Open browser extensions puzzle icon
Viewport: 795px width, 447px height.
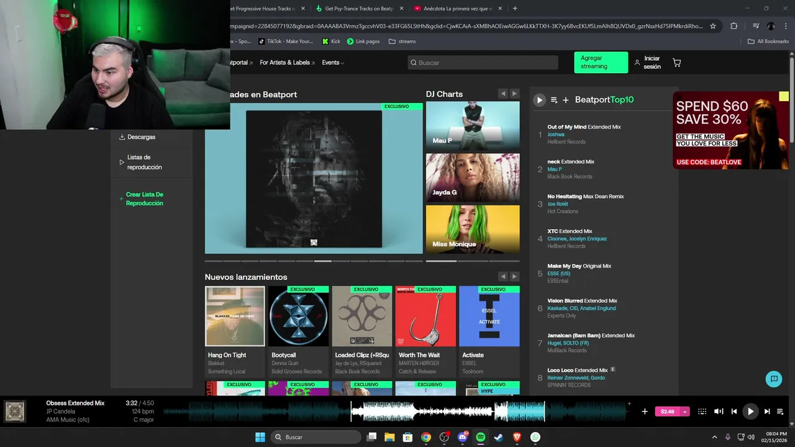[734, 26]
